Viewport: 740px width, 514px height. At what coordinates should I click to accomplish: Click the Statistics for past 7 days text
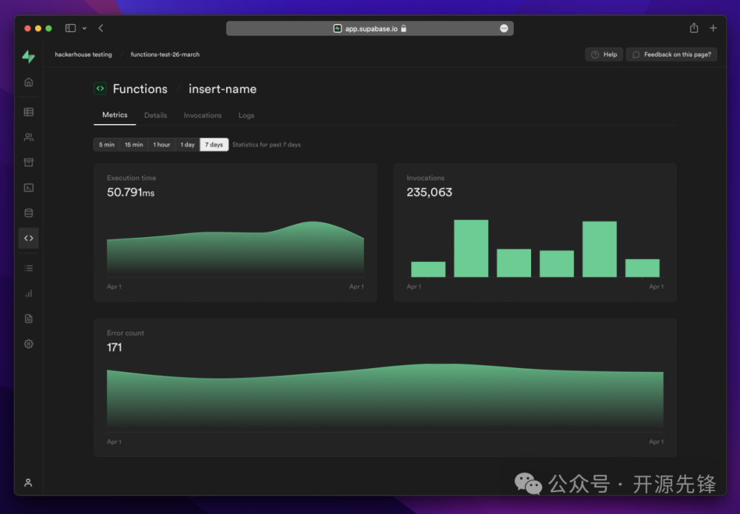[x=266, y=145]
